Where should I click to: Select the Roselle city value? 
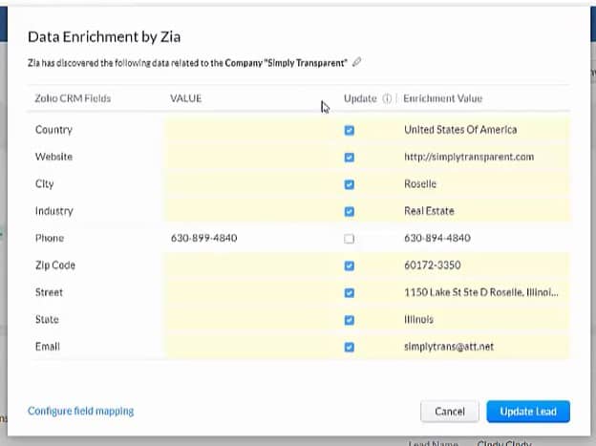pos(420,184)
